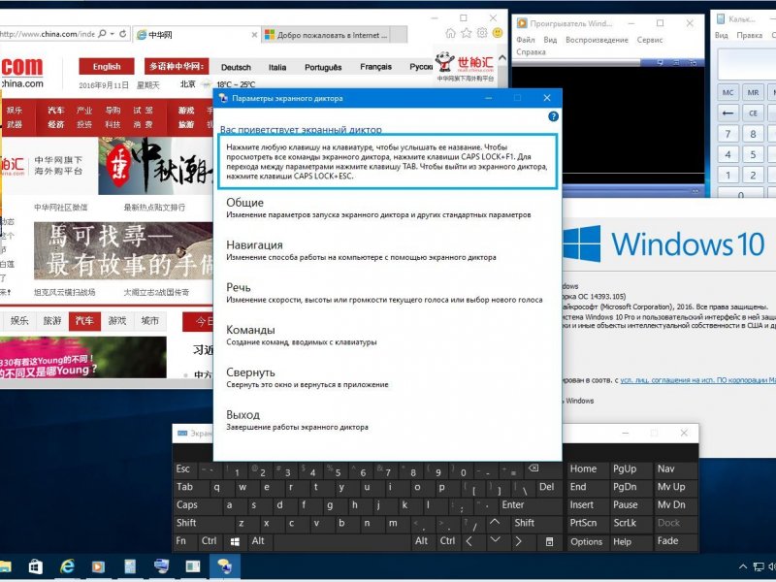776x582 pixels.
Task: Click context menu key on on-screen keyboard
Action: 549,541
